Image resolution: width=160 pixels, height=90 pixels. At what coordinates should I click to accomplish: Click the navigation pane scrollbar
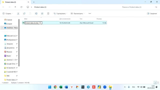pos(19,43)
